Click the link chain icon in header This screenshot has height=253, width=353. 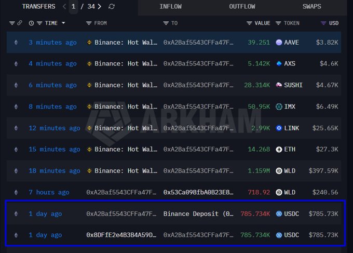coord(20,23)
